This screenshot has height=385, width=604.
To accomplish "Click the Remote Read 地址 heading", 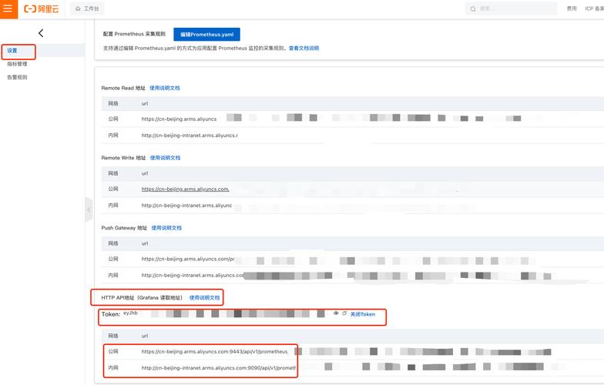I will tap(123, 88).
